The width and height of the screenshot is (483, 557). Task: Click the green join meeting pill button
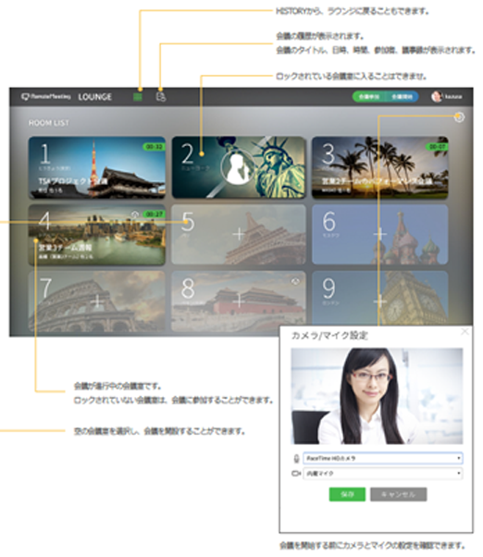pyautogui.click(x=369, y=96)
